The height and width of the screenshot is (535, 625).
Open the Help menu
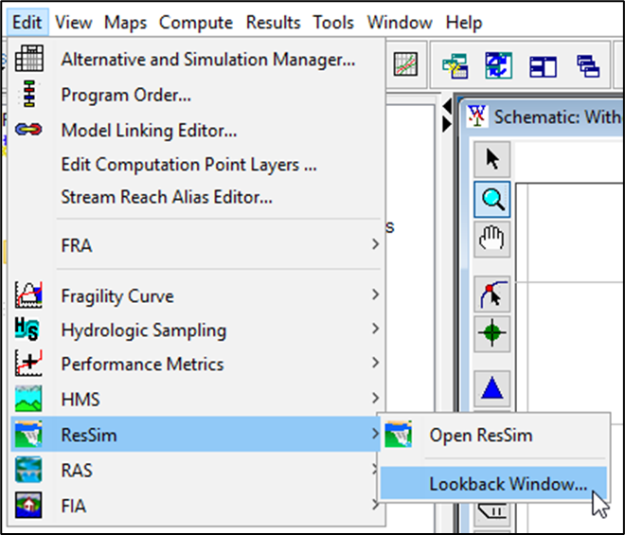(464, 23)
